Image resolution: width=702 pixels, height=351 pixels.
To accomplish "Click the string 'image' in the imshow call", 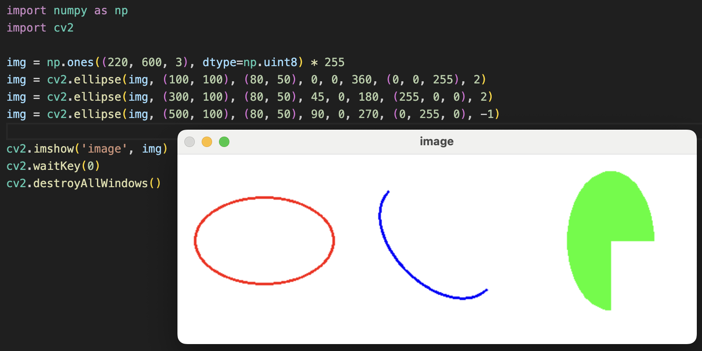I will coord(104,149).
